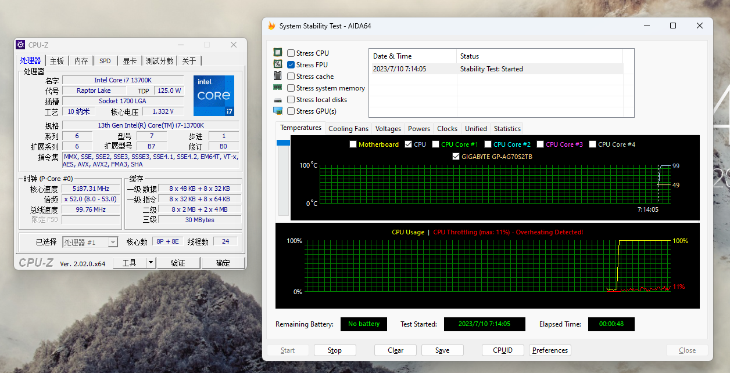This screenshot has height=373, width=730.
Task: Click the memory module icon beside Stress system memory
Action: 278,88
